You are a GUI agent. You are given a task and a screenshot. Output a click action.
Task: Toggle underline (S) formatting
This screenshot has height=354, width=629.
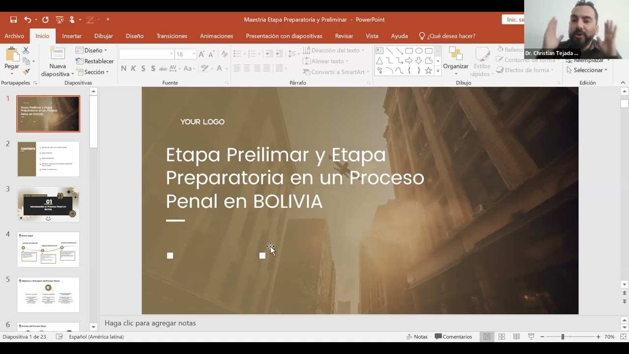click(143, 68)
